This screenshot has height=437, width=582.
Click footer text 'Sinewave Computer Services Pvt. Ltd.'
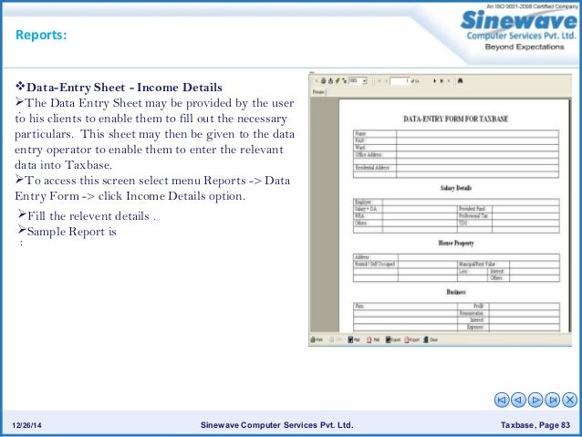pos(277,425)
